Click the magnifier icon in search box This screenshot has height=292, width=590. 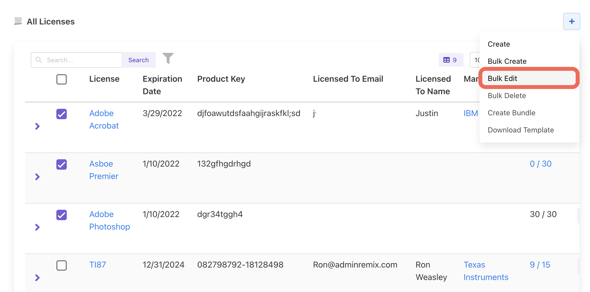(39, 60)
